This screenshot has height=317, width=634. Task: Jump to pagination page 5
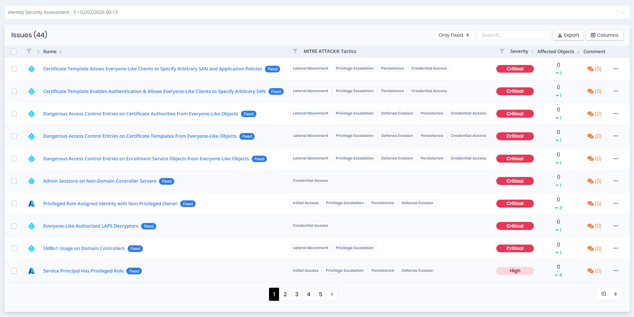320,294
